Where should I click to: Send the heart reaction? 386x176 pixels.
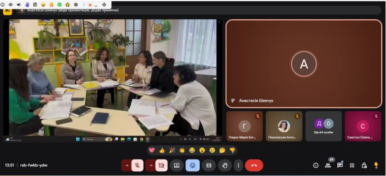[152, 150]
